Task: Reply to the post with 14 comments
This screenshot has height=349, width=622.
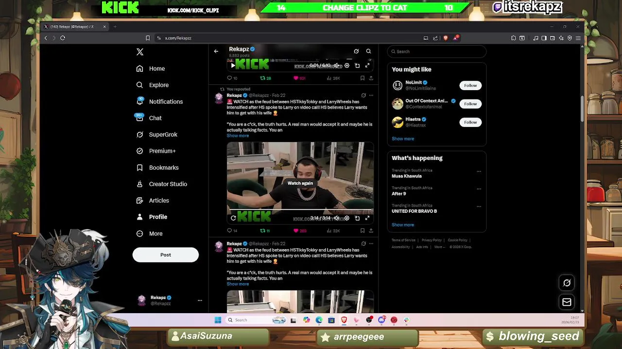Action: tap(232, 231)
